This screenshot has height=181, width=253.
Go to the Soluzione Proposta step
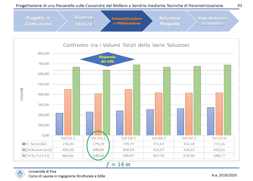click(170, 21)
